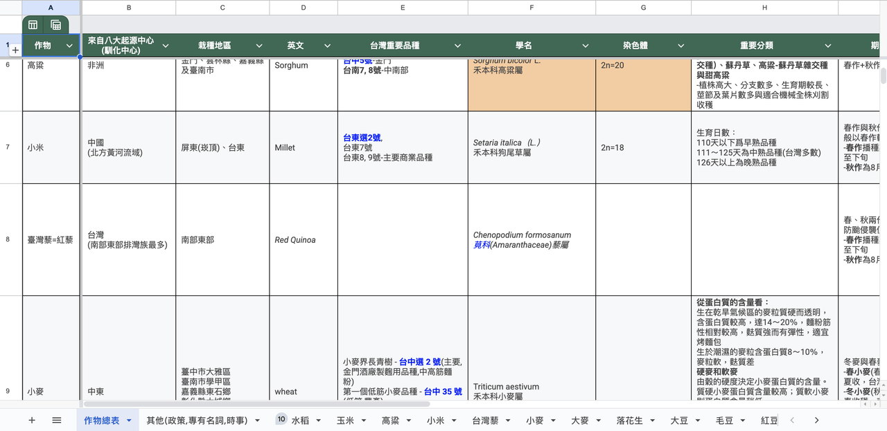
Task: Open the 玉米 tab menu arrow
Action: click(x=363, y=421)
